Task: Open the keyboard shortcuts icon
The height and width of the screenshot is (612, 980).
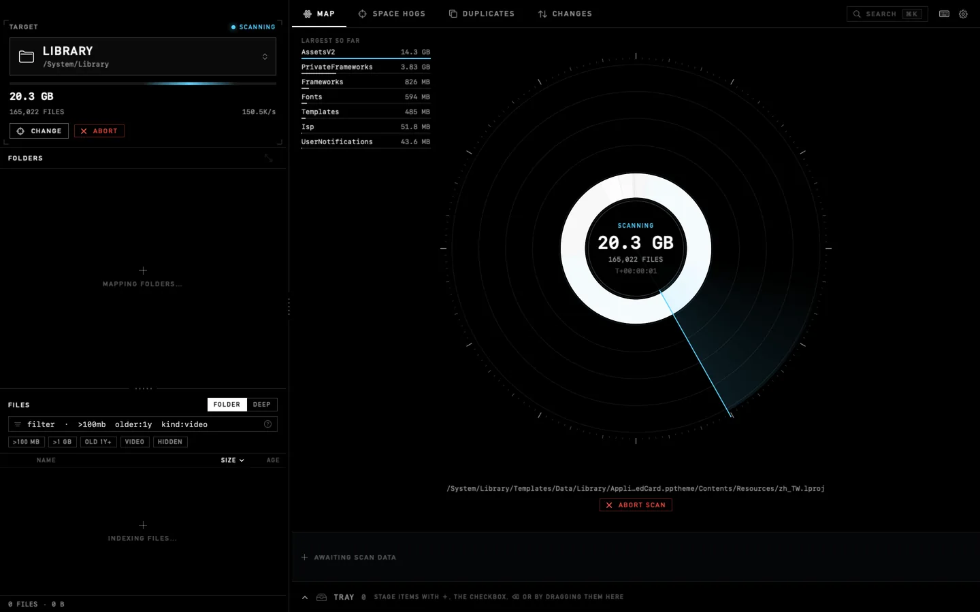Action: pyautogui.click(x=944, y=14)
